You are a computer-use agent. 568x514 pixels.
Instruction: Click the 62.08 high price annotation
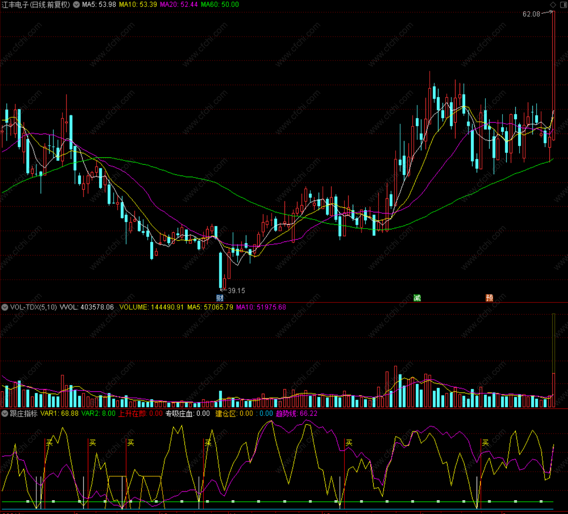pyautogui.click(x=531, y=14)
